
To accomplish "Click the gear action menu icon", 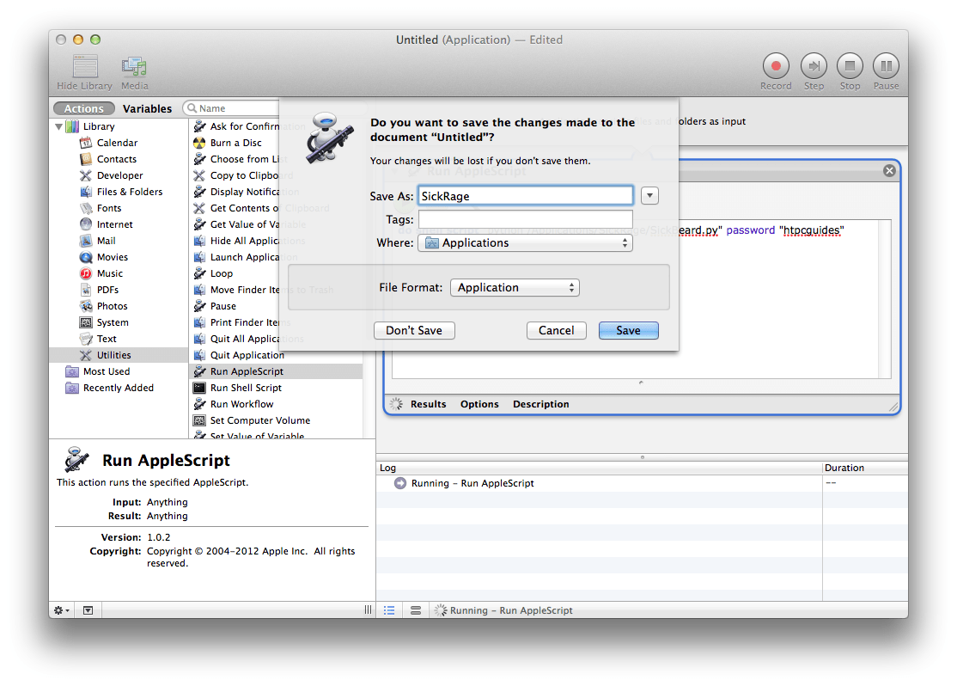I will [62, 610].
